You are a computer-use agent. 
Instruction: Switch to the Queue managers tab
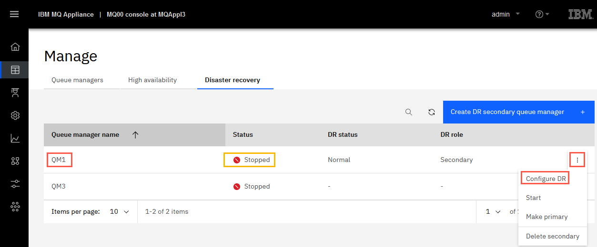[77, 80]
